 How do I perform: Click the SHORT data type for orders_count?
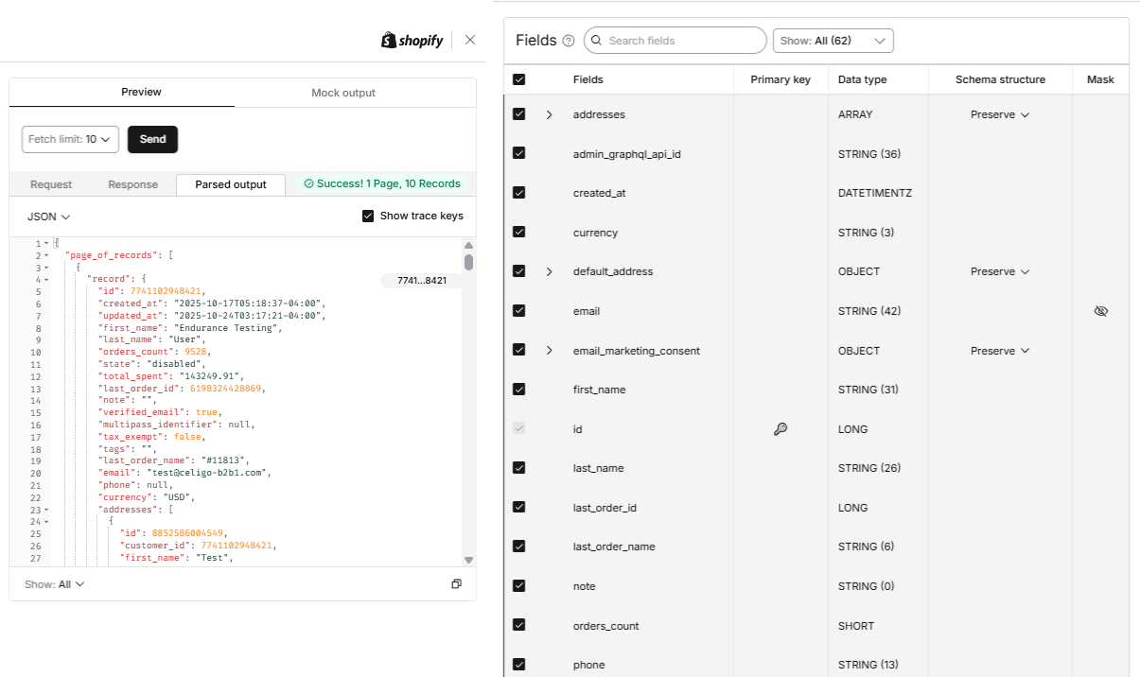point(856,626)
